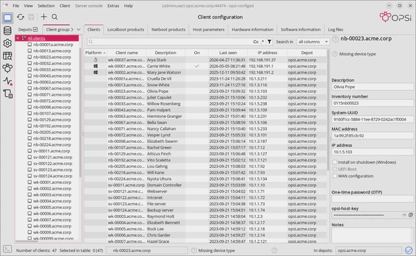Viewport: 416px width, 256px height.
Task: Click the plus icon to add client
Action: point(44,17)
